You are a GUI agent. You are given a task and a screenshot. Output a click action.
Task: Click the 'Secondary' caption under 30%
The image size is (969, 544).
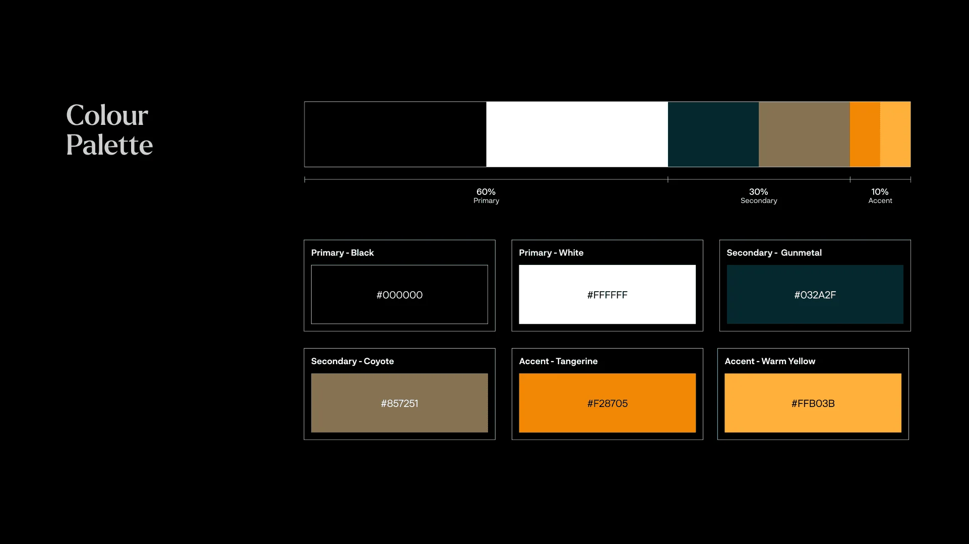(x=759, y=201)
